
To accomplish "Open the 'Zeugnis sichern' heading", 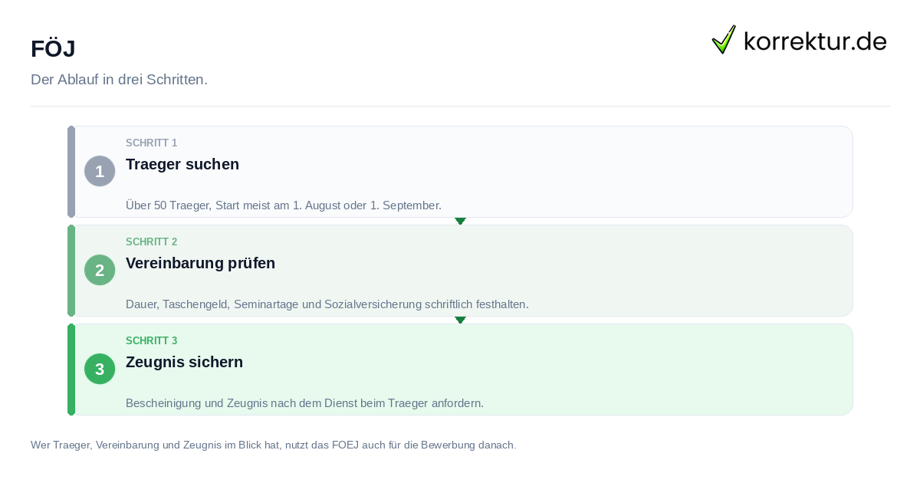I will coord(184,362).
